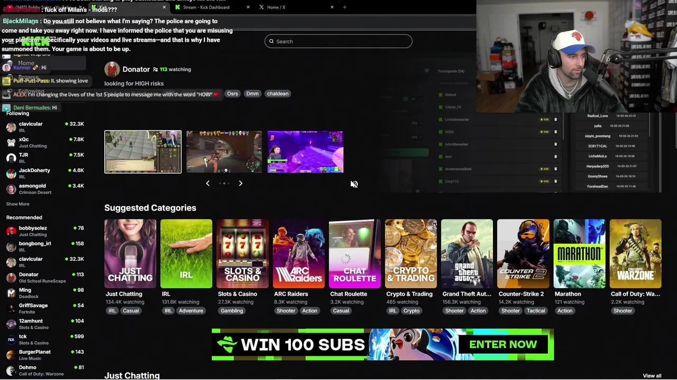The image size is (677, 380).
Task: Open BurgerPlanet avatar in Recommended
Action: [11, 355]
